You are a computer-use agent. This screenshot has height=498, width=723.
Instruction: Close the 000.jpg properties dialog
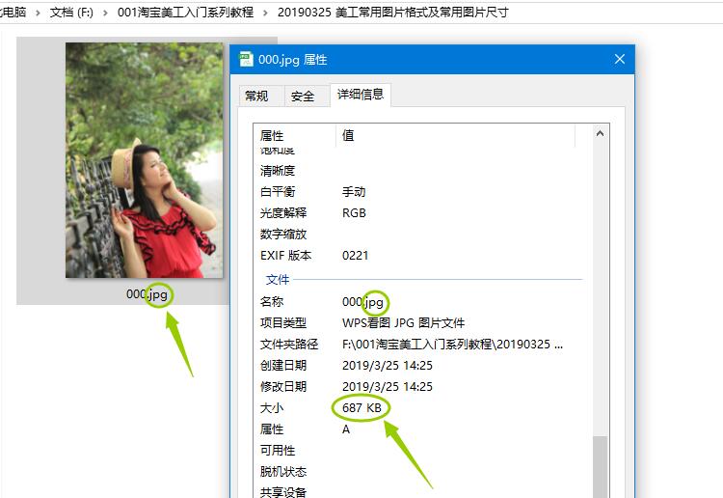click(x=619, y=59)
